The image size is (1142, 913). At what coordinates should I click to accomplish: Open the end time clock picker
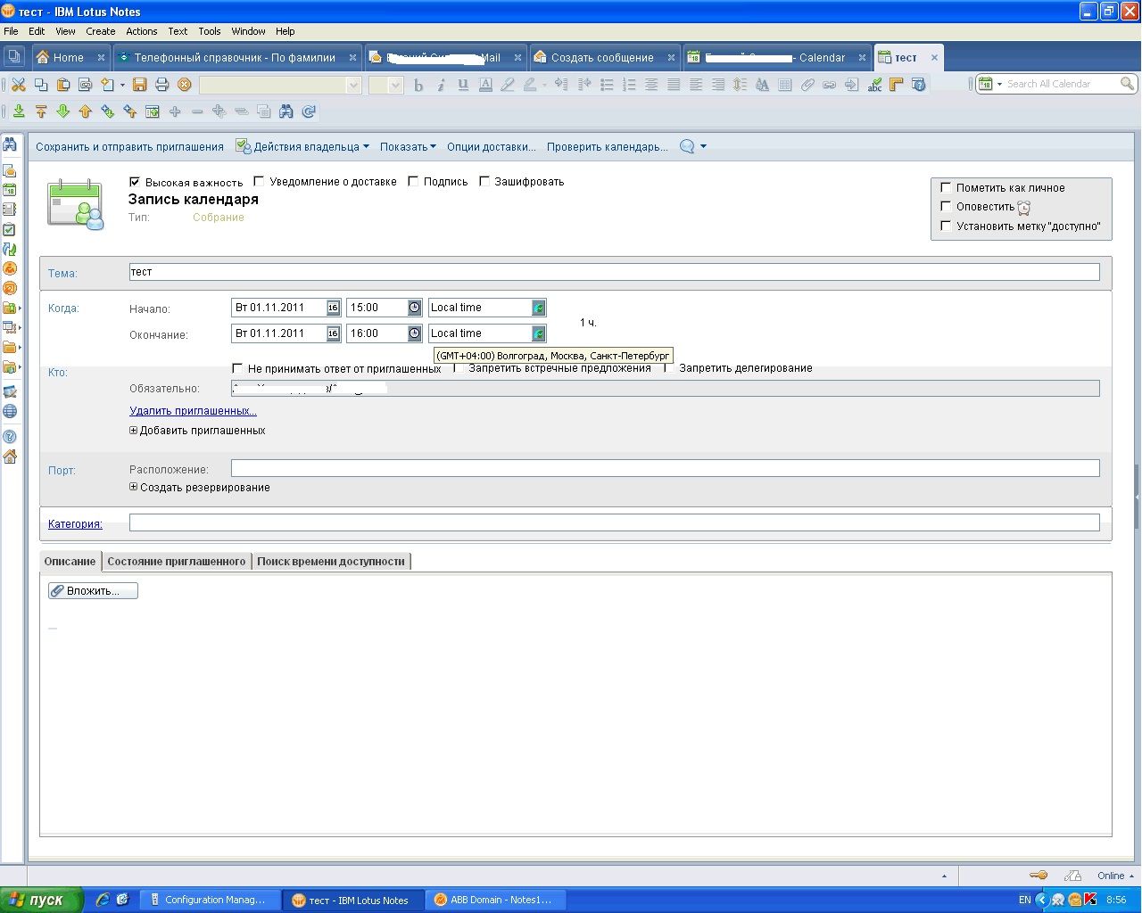(415, 333)
